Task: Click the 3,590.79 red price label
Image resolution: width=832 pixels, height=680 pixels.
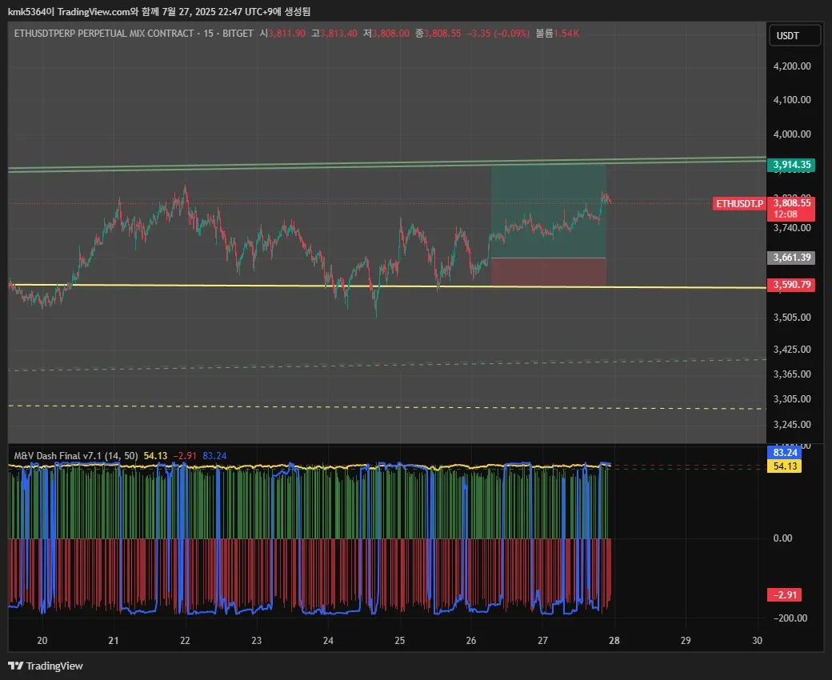Action: point(791,285)
